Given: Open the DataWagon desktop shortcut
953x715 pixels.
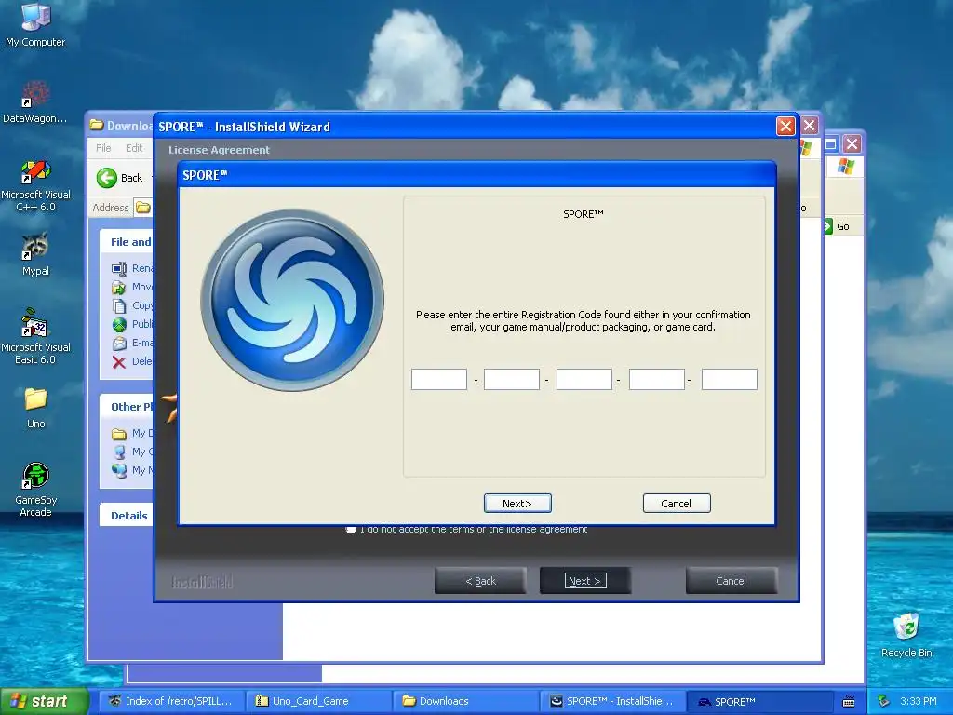Looking at the screenshot, I should 35,101.
